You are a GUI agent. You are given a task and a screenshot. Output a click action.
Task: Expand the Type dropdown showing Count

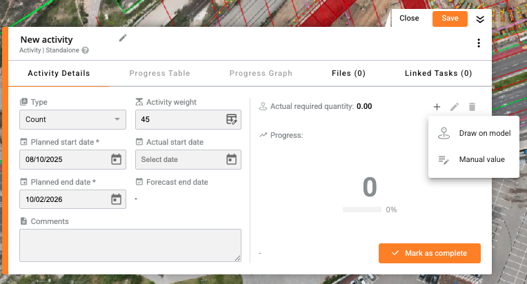click(x=72, y=119)
